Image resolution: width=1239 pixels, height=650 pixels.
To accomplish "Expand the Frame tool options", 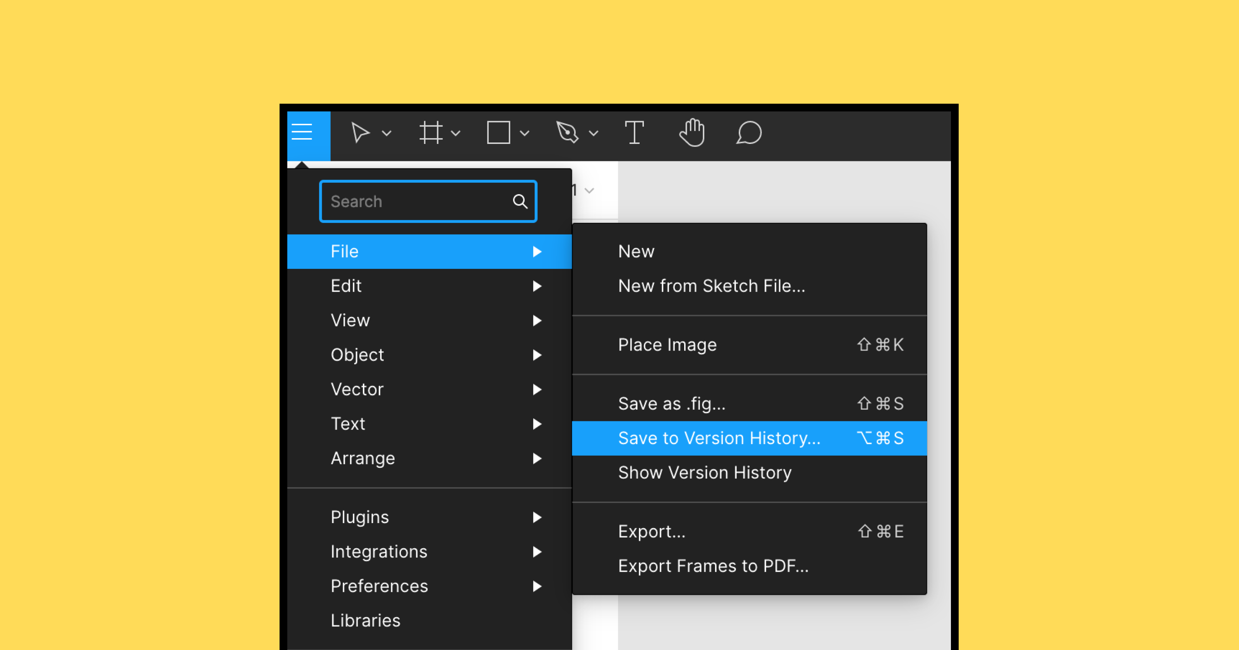I will 456,133.
